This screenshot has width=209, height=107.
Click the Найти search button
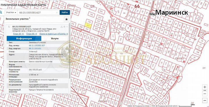[x=65, y=13]
